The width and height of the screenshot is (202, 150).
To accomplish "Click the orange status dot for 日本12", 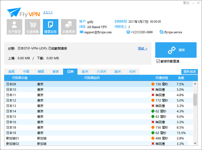I will coord(153,100).
